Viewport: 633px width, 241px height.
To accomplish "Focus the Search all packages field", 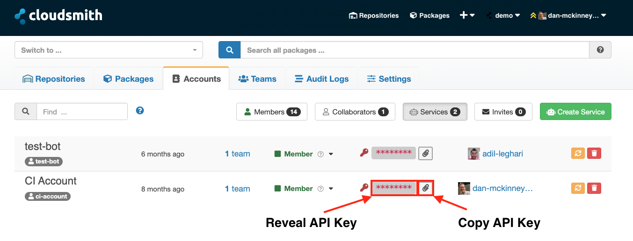I will [415, 50].
